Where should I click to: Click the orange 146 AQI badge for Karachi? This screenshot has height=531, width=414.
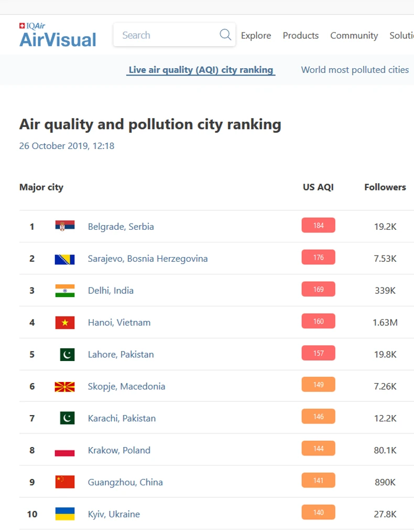point(318,417)
